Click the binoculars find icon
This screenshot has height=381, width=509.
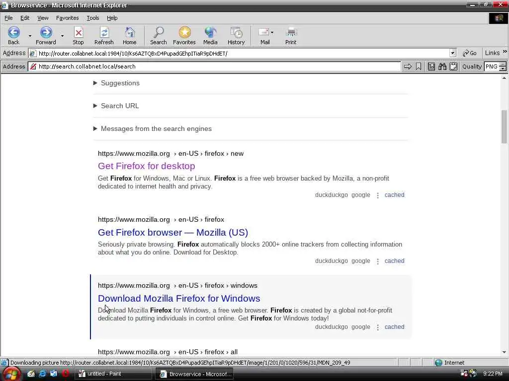[x=442, y=66]
